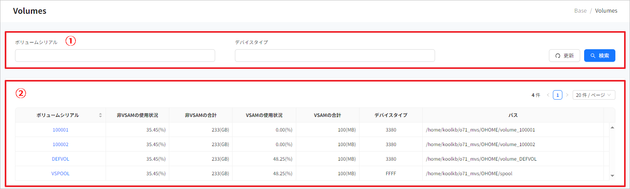Image resolution: width=630 pixels, height=189 pixels.
Task: Click 100(MB) in the VSPOOL row
Action: [x=347, y=174]
